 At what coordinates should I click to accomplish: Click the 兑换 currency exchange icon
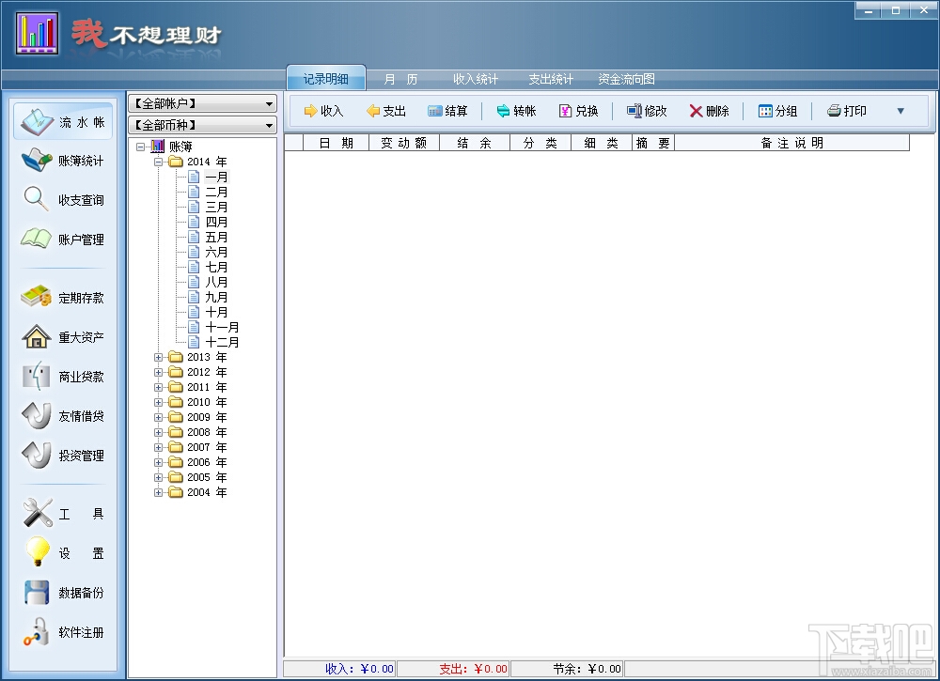[x=565, y=111]
